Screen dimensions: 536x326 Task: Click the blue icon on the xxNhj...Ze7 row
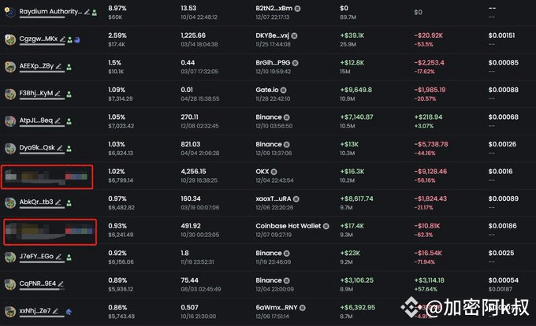(69, 312)
